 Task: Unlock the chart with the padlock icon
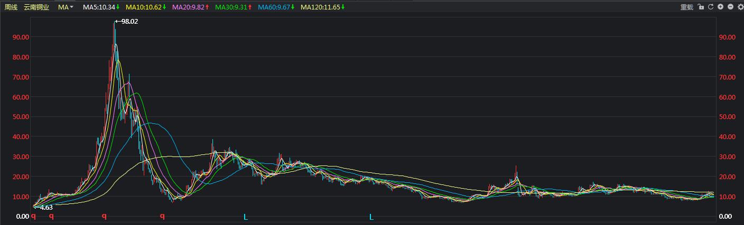click(701, 7)
